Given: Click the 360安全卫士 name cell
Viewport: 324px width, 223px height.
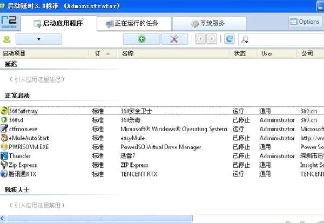Looking at the screenshot, I should 136,111.
